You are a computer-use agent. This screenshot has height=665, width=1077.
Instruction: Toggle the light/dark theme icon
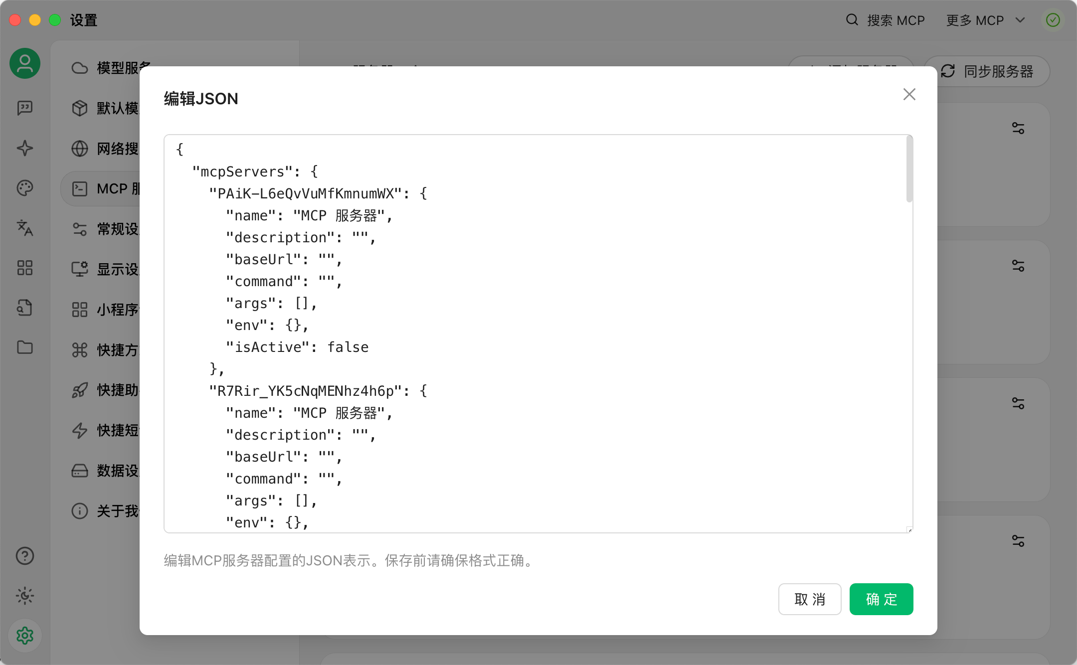25,596
